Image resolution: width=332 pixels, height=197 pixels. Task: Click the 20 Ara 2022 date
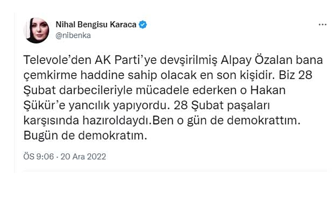[83, 157]
